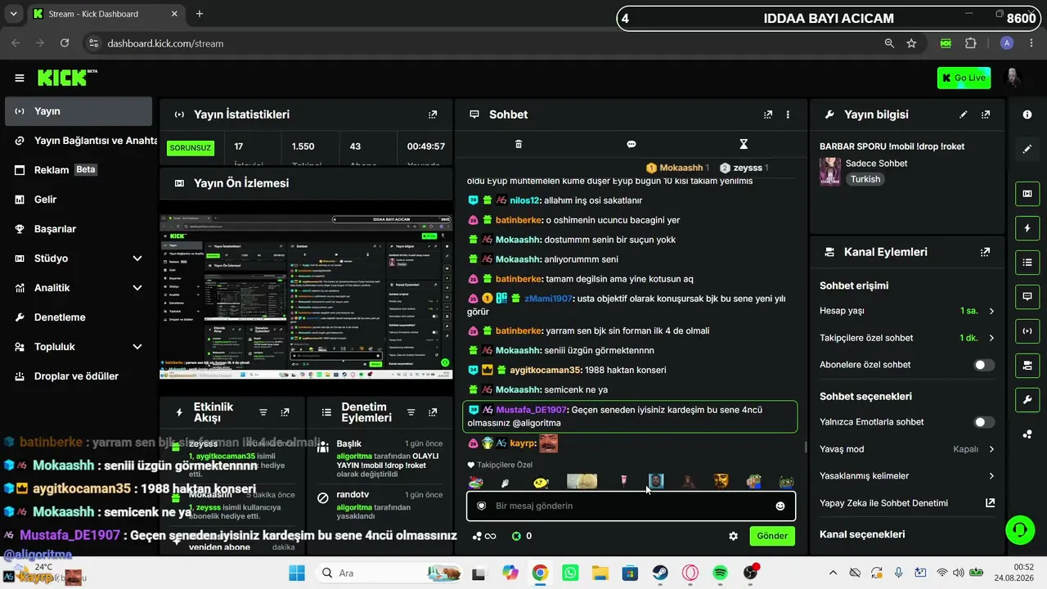Click the browser address bar URL

[x=165, y=43]
